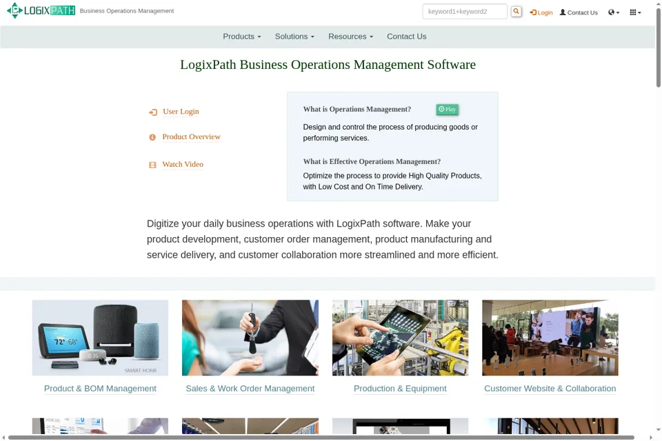Click the orange search magnifier button
Viewport: 662px width, 441px height.
(516, 12)
